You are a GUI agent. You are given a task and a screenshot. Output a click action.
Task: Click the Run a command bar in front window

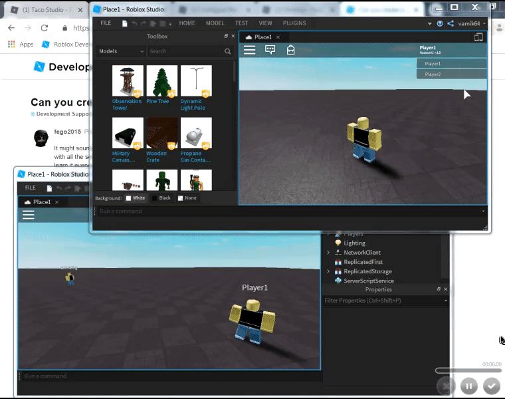(x=288, y=211)
